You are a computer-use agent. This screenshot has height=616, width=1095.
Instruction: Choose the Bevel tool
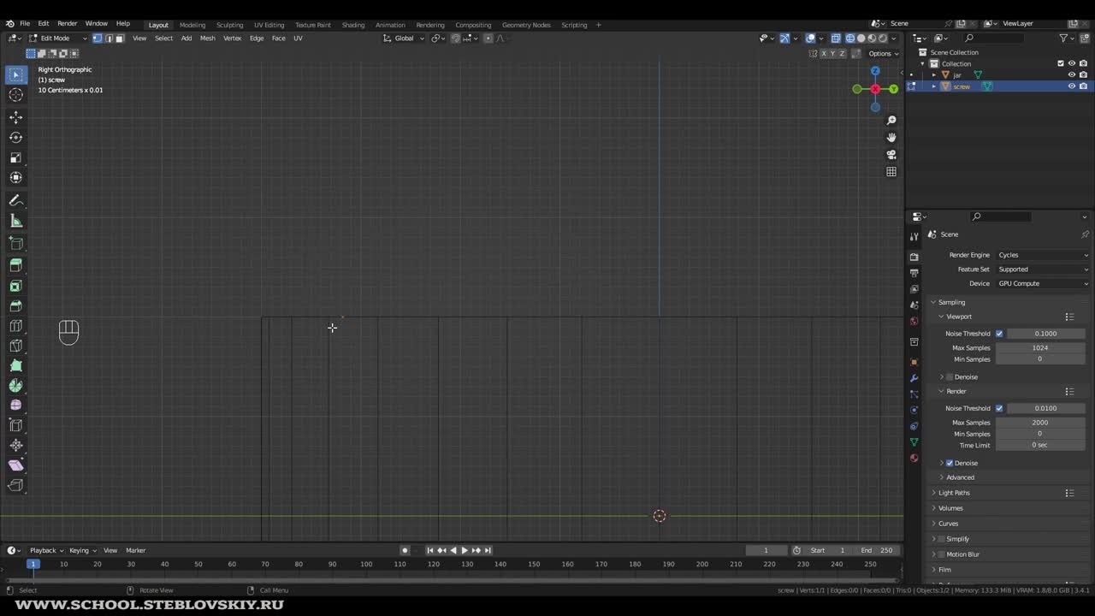(15, 305)
